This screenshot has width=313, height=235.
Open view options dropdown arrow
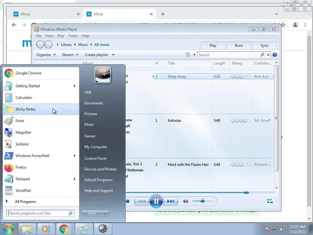click(194, 55)
